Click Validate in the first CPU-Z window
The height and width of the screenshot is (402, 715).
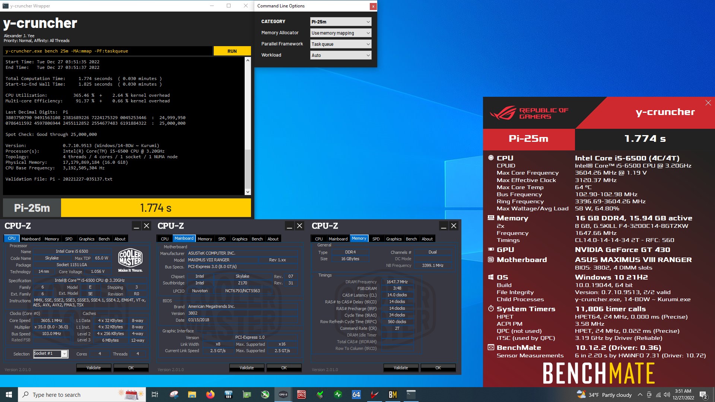point(93,367)
